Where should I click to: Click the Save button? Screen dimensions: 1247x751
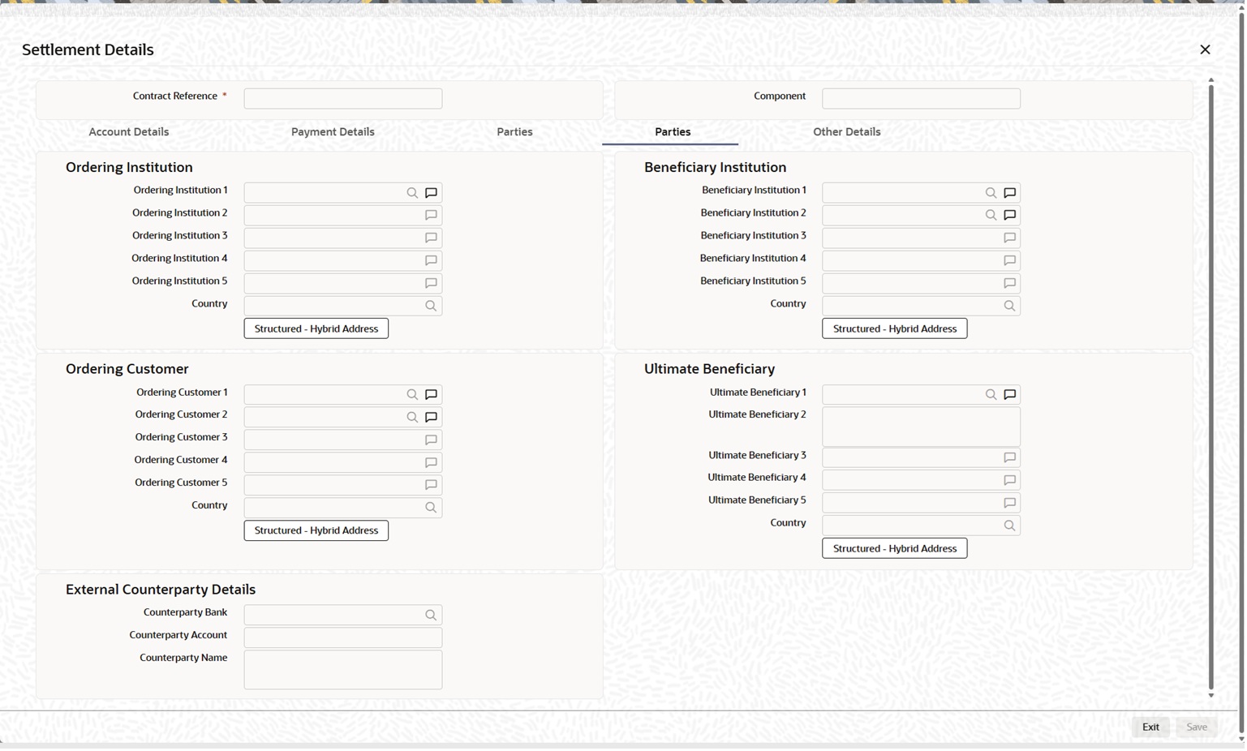[1197, 727]
